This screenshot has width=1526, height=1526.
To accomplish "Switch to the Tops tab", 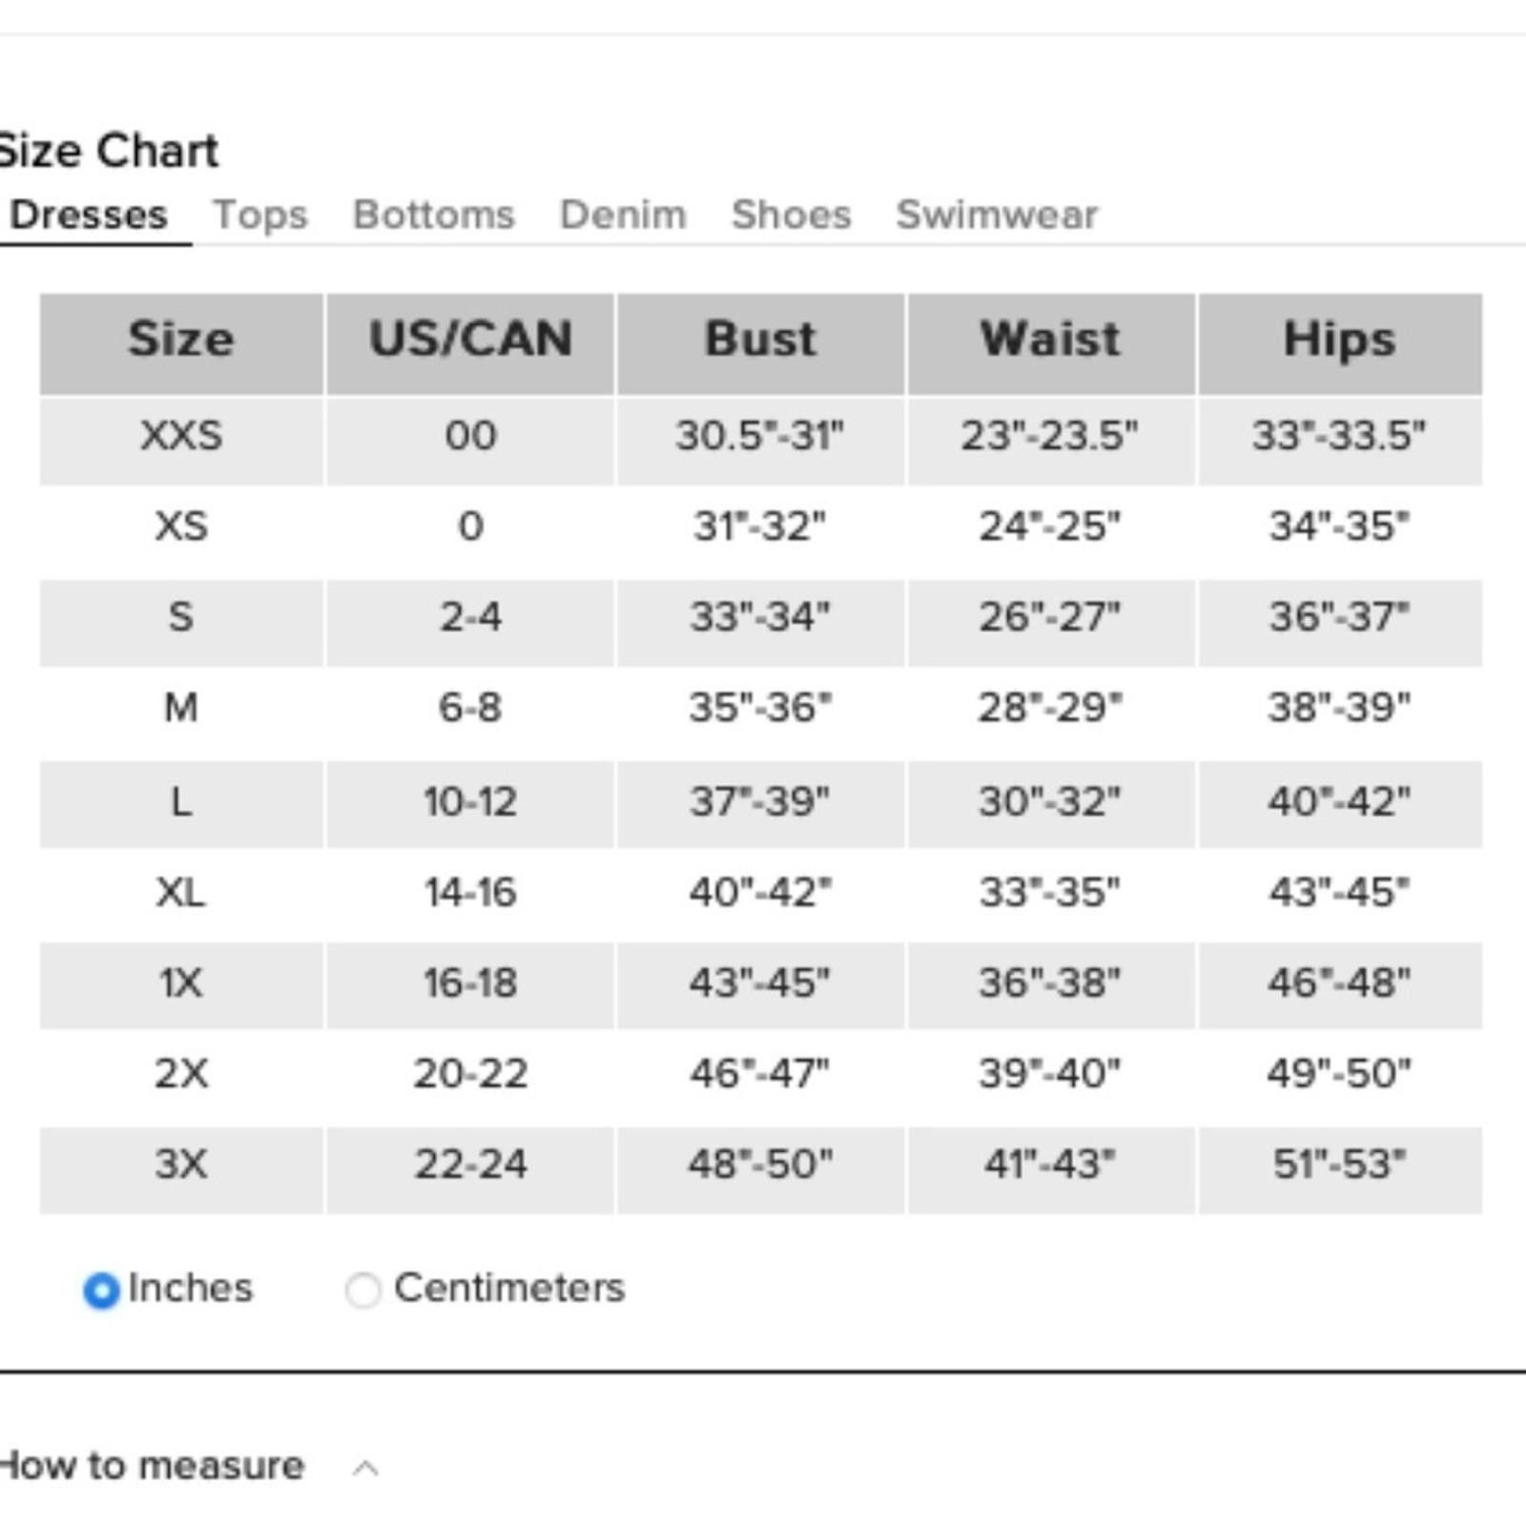I will [x=260, y=216].
